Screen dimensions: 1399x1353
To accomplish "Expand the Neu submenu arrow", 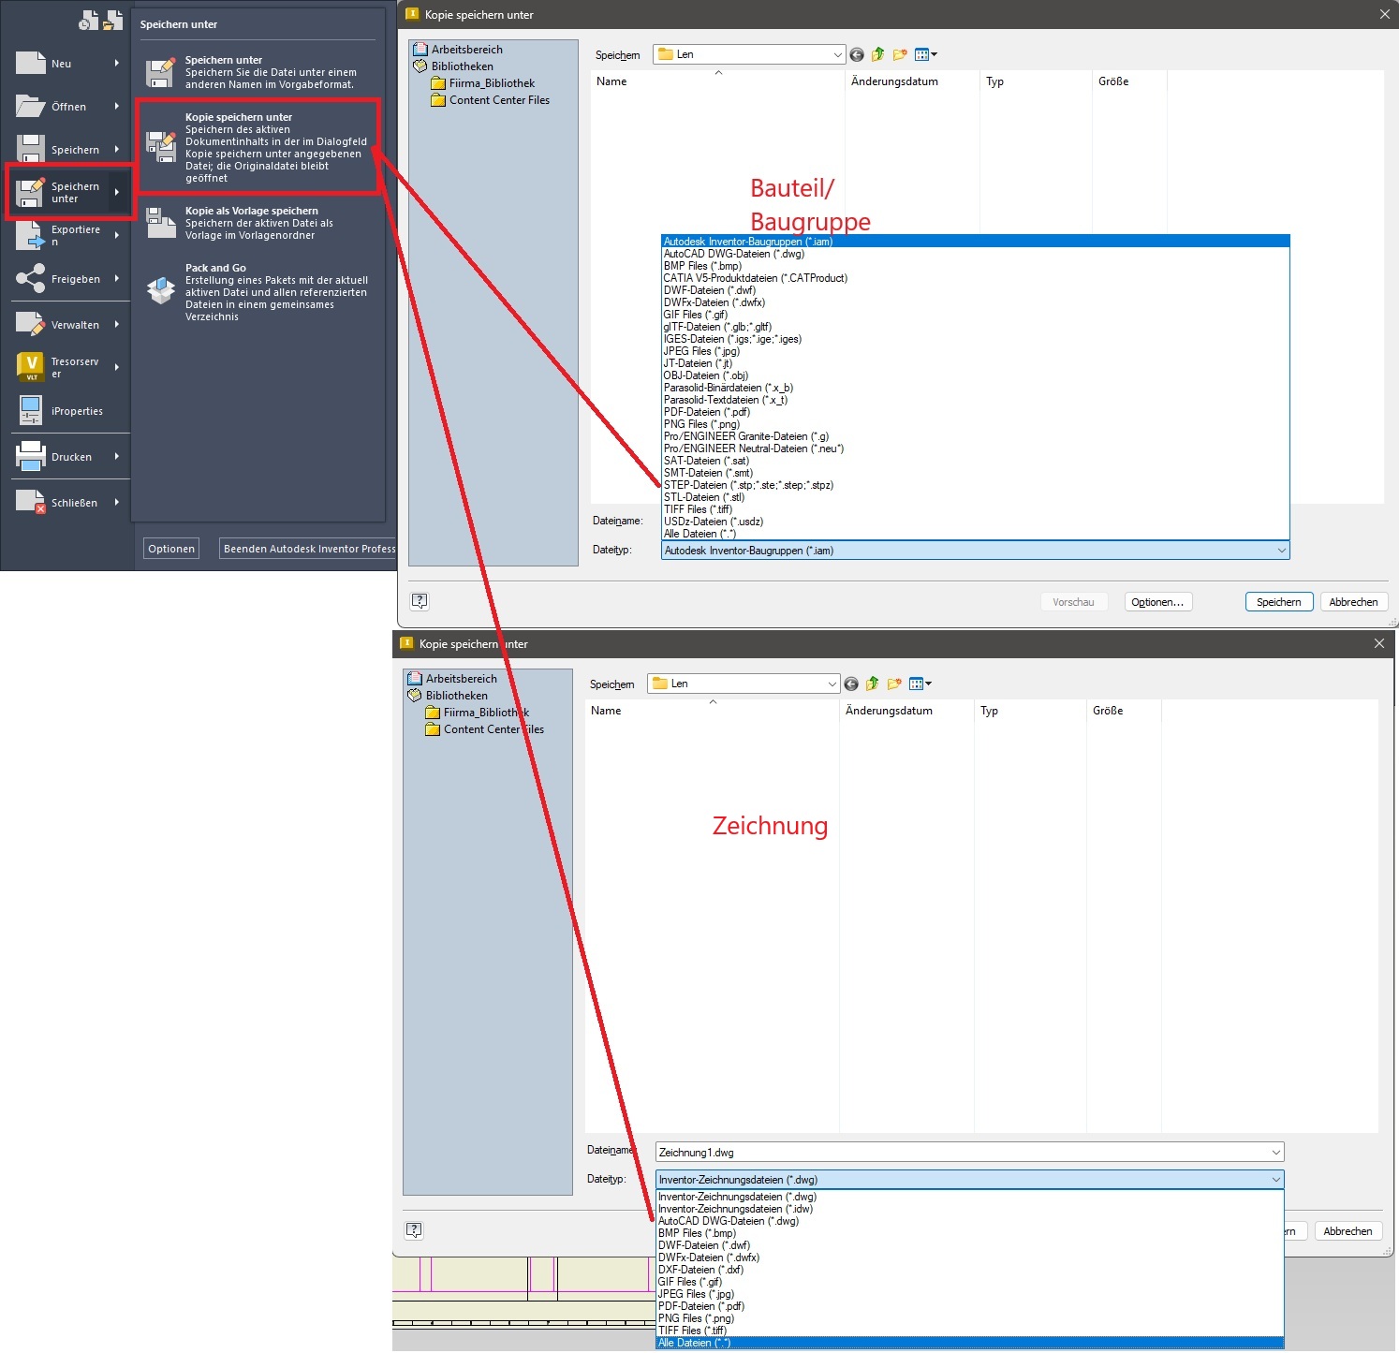I will click(x=117, y=64).
